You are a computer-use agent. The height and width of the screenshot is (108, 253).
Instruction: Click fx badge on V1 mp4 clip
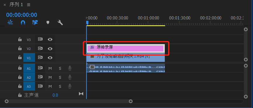[92, 56]
